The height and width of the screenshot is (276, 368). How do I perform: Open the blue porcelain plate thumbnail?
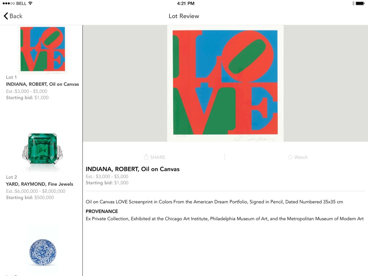43,252
